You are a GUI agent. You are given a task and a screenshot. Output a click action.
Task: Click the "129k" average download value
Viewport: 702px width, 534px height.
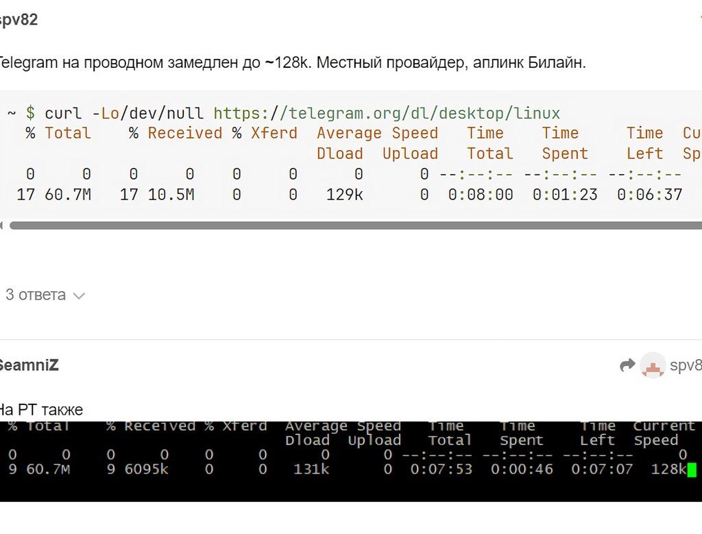coord(344,195)
